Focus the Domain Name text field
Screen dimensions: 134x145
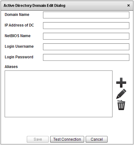(x=86, y=15)
